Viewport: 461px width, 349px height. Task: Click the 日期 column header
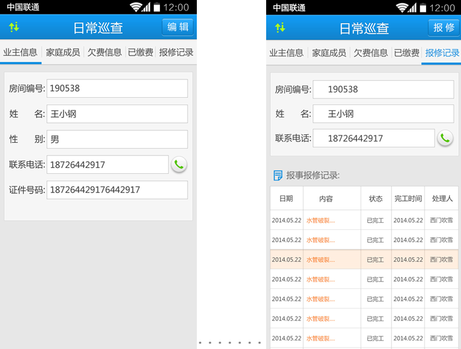pyautogui.click(x=287, y=199)
